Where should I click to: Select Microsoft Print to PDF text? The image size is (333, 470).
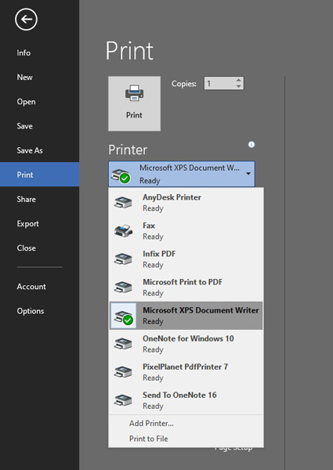tap(183, 282)
